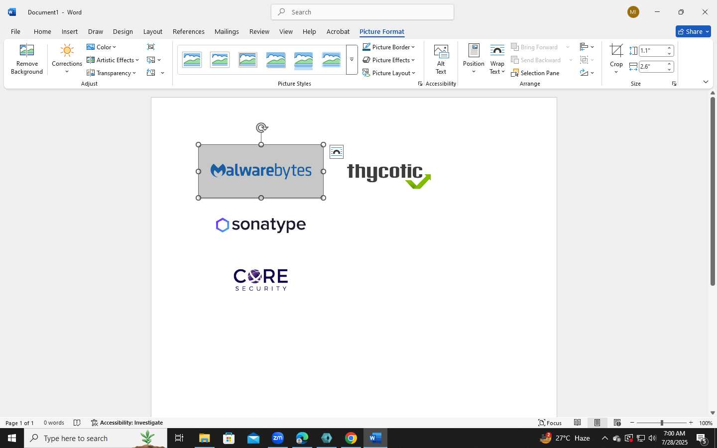Screen dimensions: 717x448
Task: Switch to the Home tab
Action: point(42,31)
